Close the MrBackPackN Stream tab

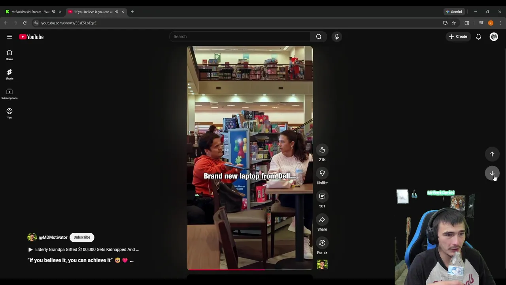[60, 12]
